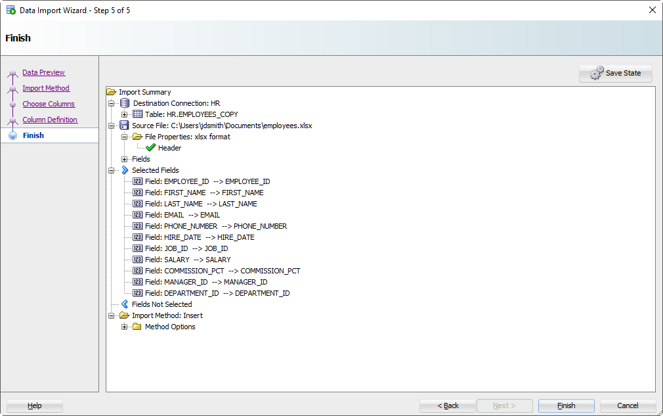Screen dimensions: 663x416
Task: Select Destination Connection: HR text
Action: 177,103
